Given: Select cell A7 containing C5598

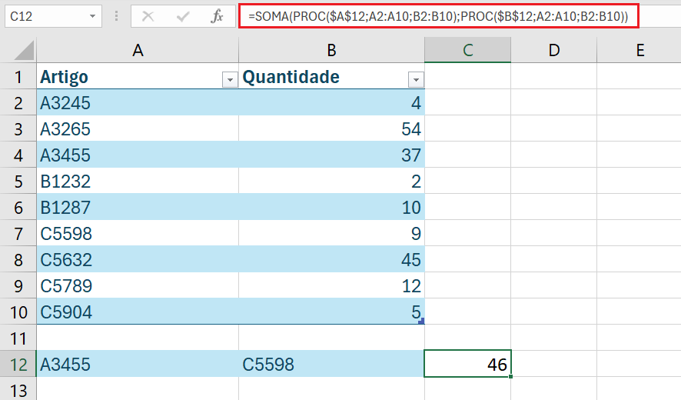Looking at the screenshot, I should 138,234.
